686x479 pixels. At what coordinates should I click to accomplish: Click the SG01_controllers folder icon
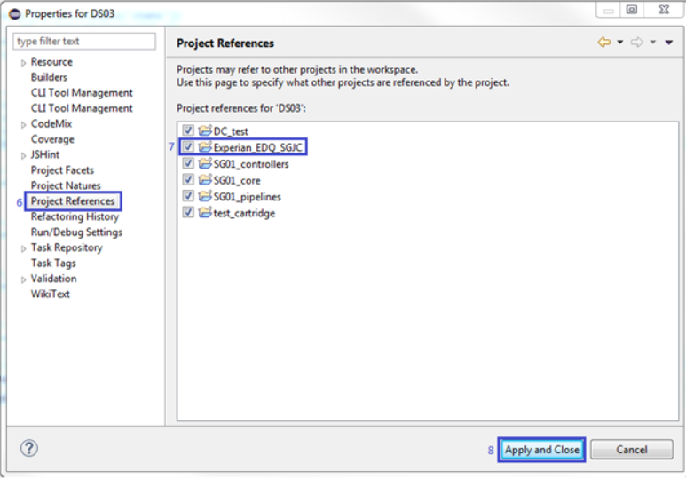pyautogui.click(x=205, y=164)
